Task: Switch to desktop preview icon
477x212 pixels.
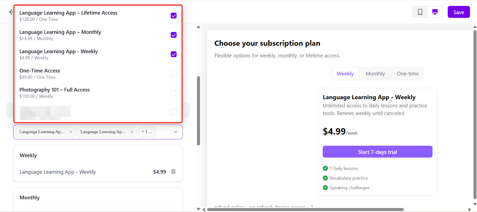Action: 435,12
